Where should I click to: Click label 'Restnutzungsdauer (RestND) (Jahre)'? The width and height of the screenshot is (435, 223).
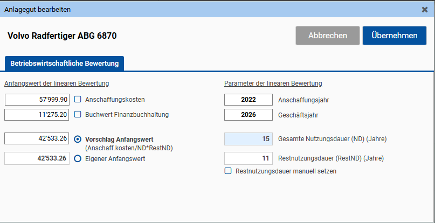click(x=331, y=158)
